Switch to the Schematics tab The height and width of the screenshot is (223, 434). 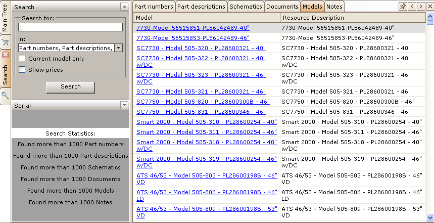(x=246, y=7)
